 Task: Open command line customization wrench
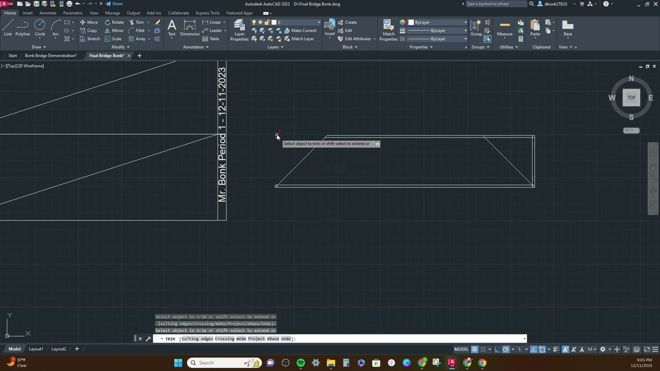[x=148, y=339]
